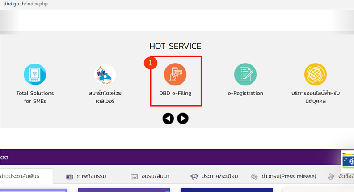Click the สมาร์ทโชวห่วย เดลิเวอรี่ scooter icon

tap(105, 74)
